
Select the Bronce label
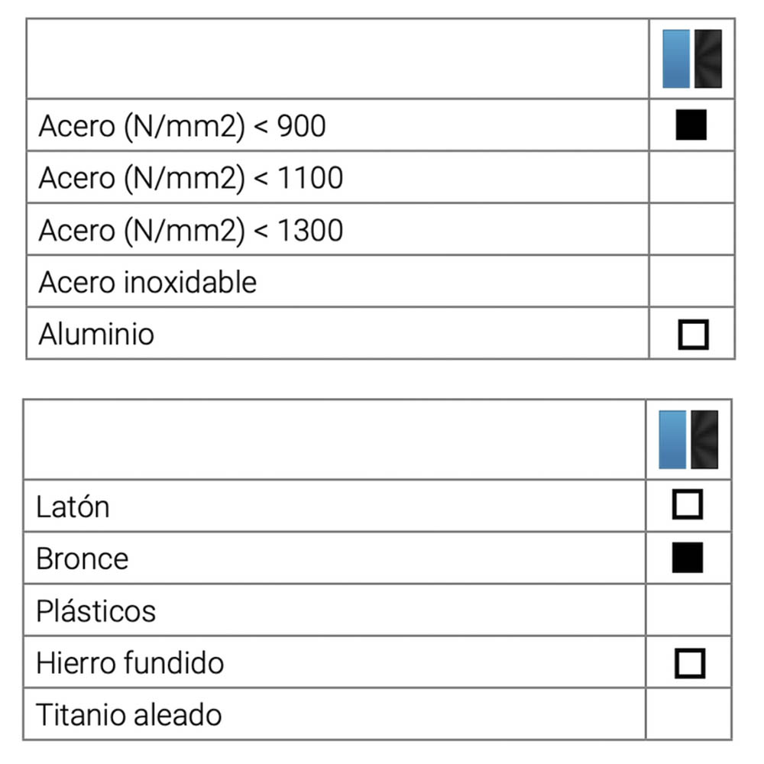coord(83,558)
